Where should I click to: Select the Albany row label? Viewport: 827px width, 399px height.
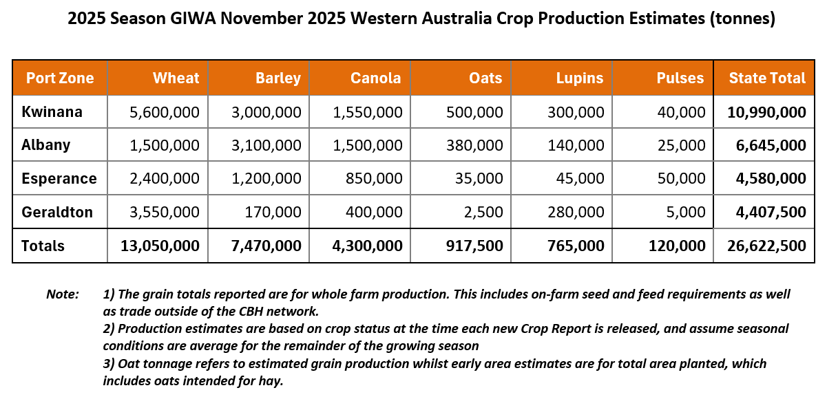45,145
